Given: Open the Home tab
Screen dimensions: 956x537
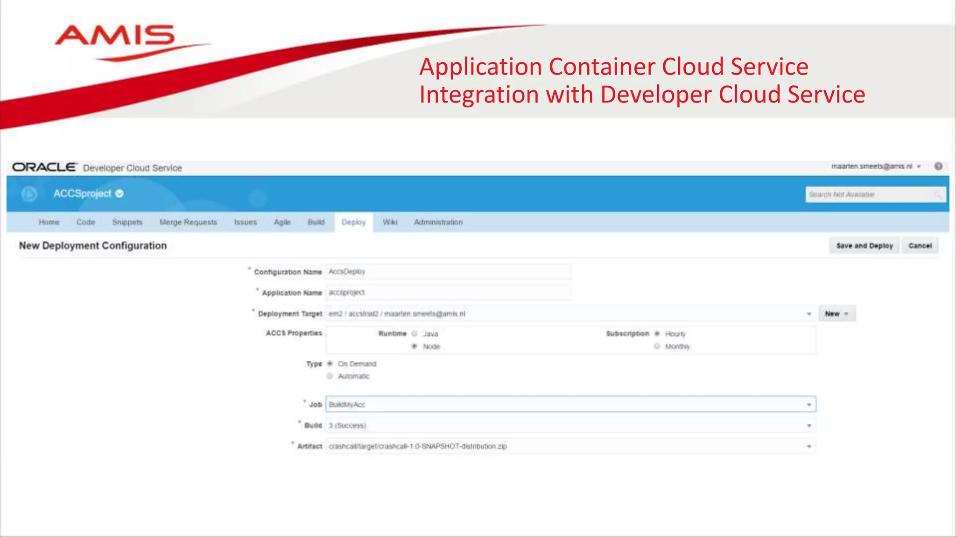Looking at the screenshot, I should [49, 222].
